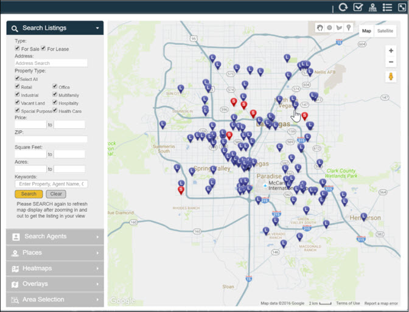
Task: Select the polygon drawing tool on map
Action: pyautogui.click(x=339, y=28)
